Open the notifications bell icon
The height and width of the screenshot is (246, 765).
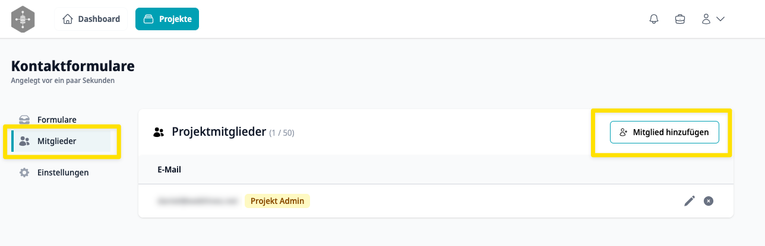[x=654, y=19]
